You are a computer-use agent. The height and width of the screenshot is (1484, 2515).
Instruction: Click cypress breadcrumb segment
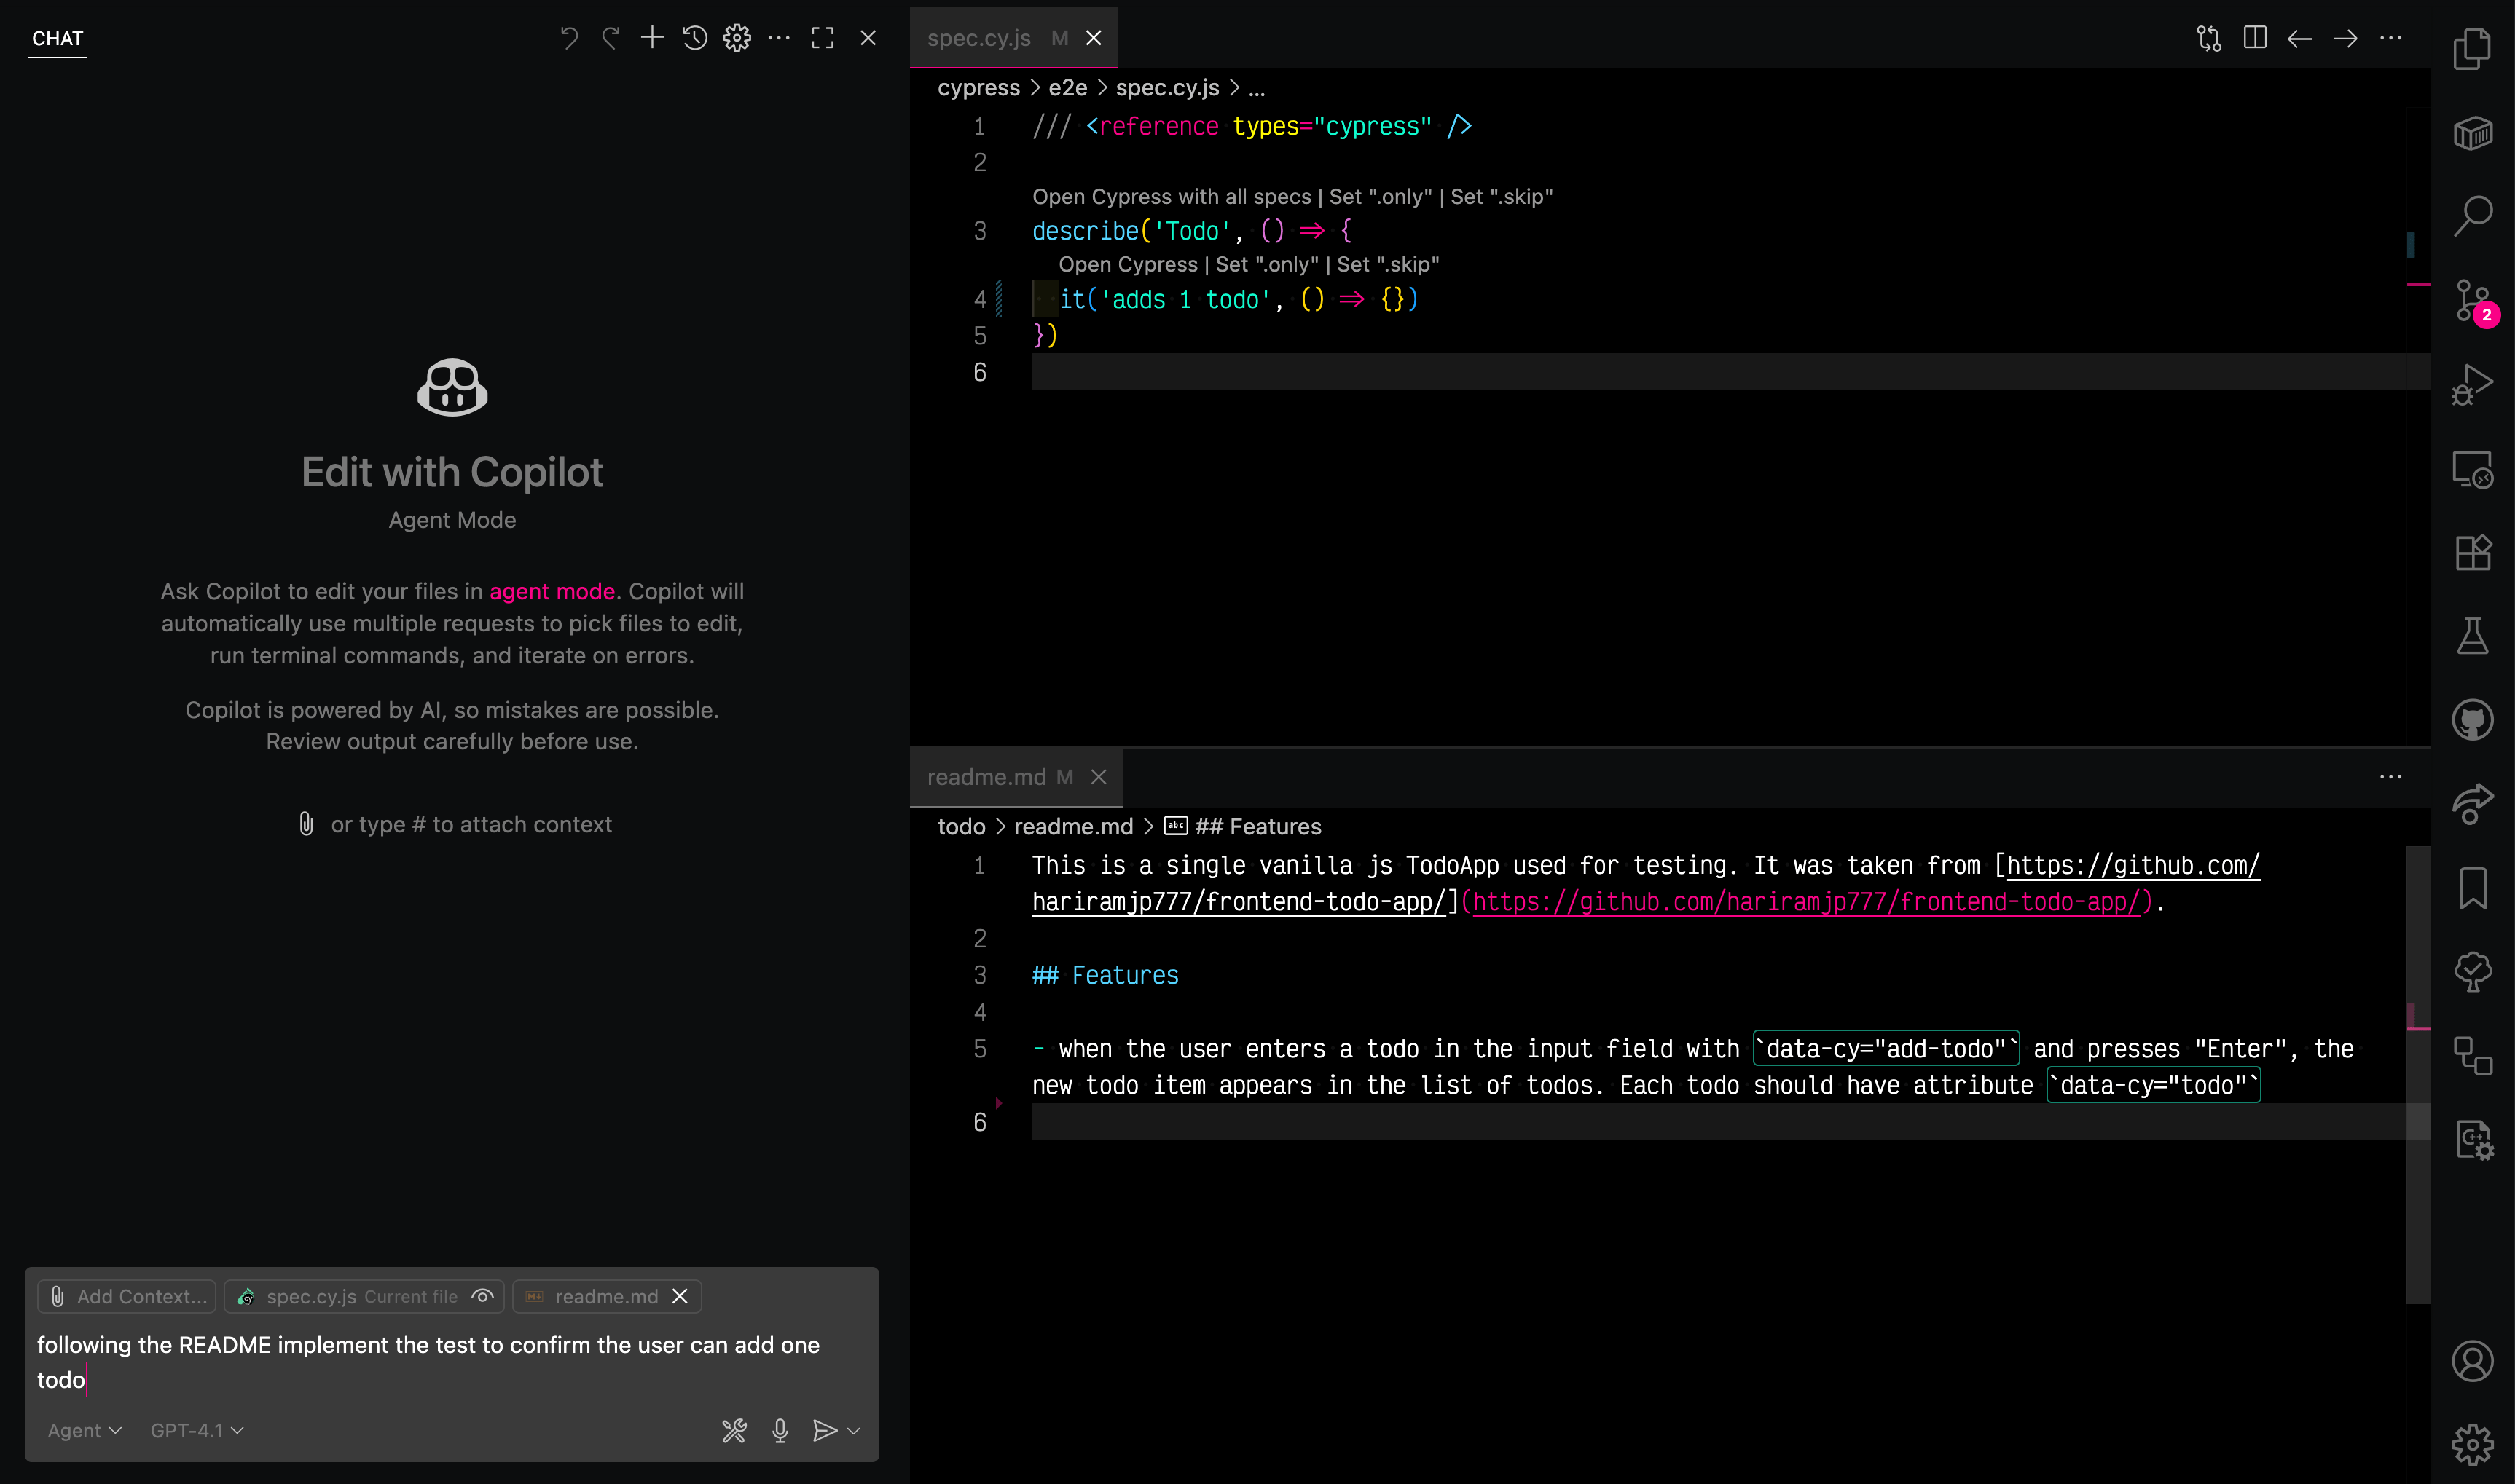pos(978,88)
